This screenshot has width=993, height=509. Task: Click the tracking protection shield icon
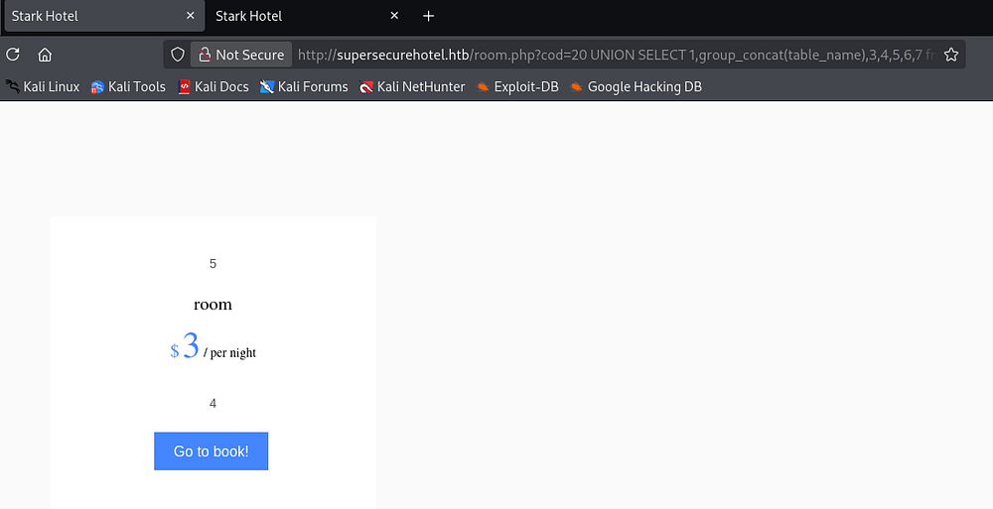pyautogui.click(x=178, y=55)
